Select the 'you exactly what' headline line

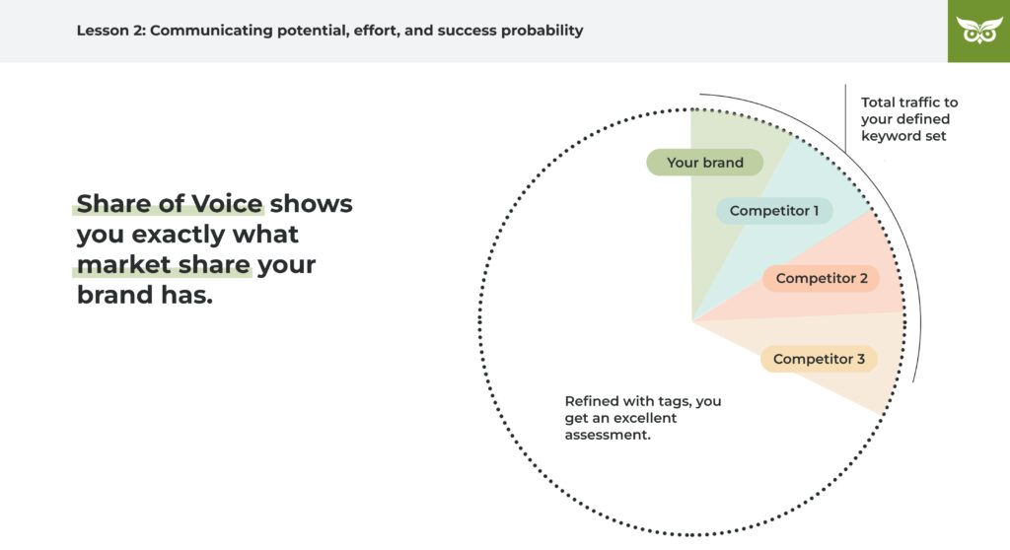pos(187,235)
